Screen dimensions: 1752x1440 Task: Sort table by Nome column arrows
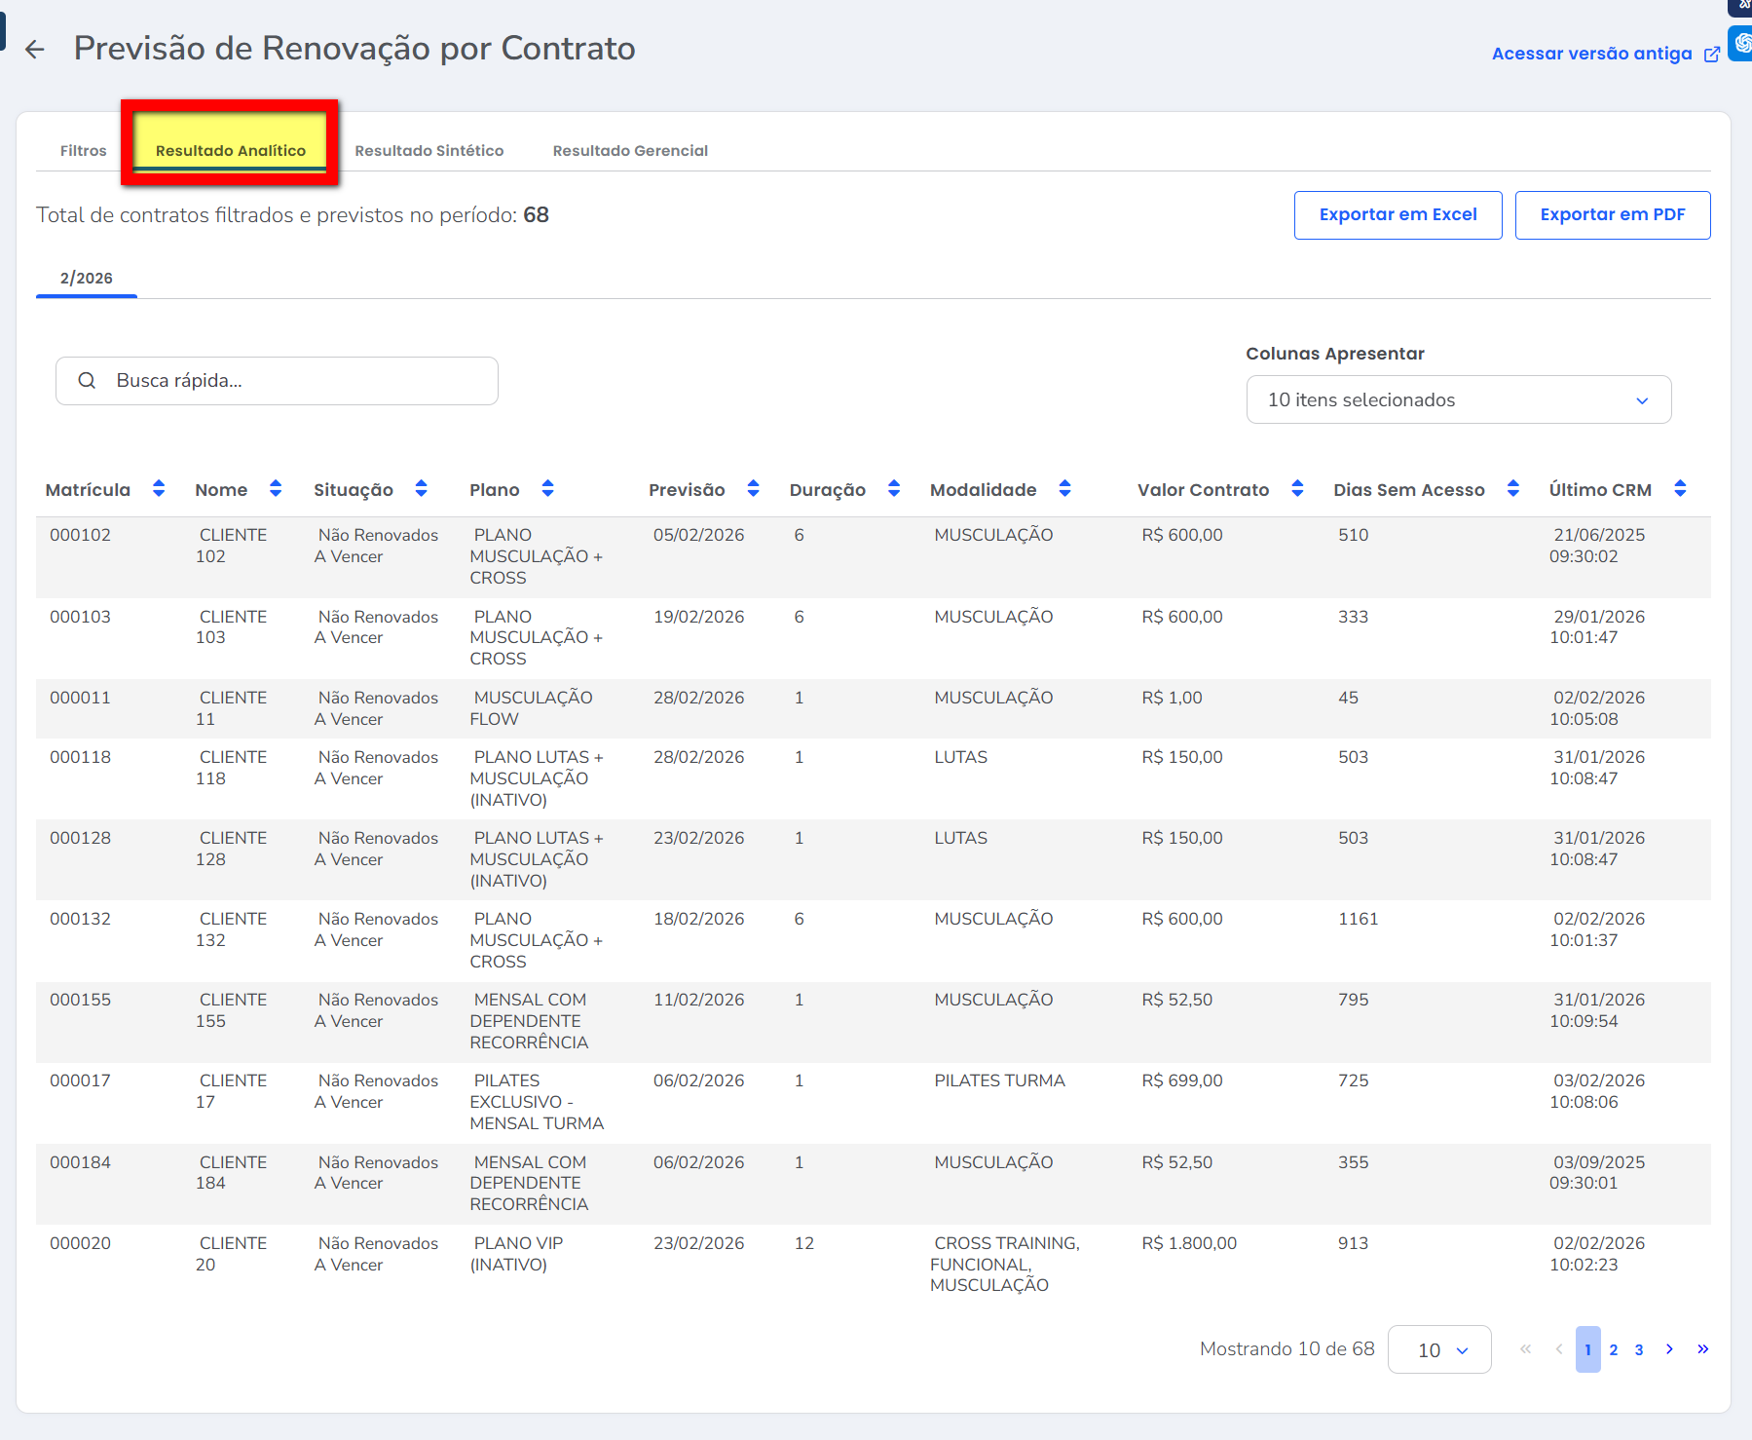tap(276, 489)
